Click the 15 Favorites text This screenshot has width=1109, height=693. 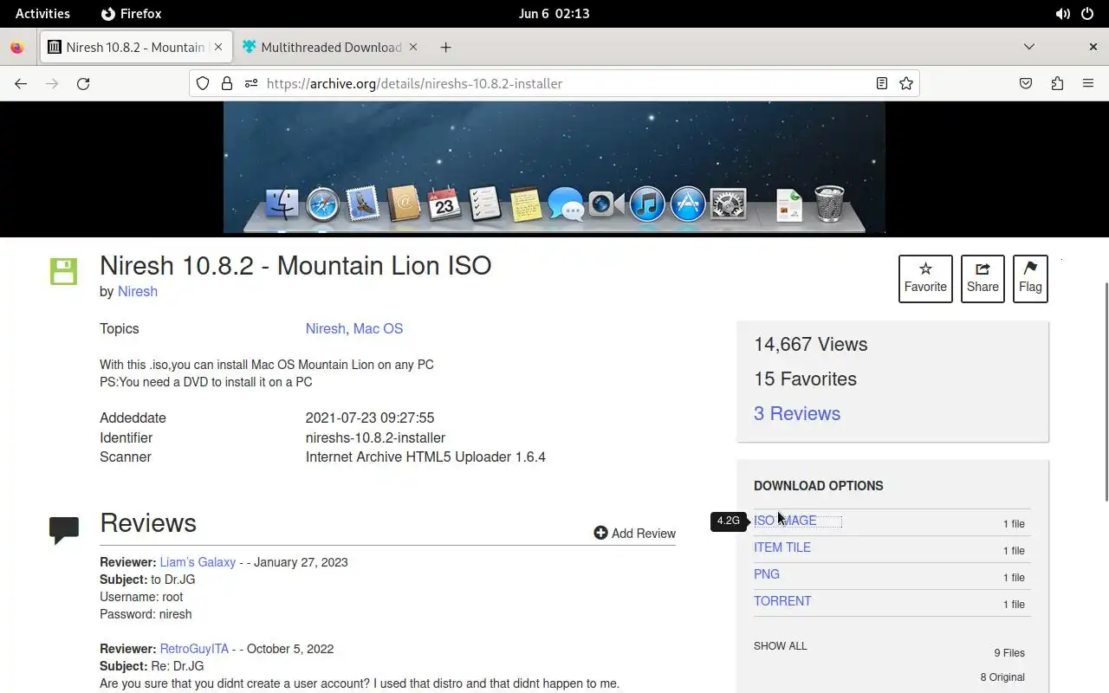point(805,379)
